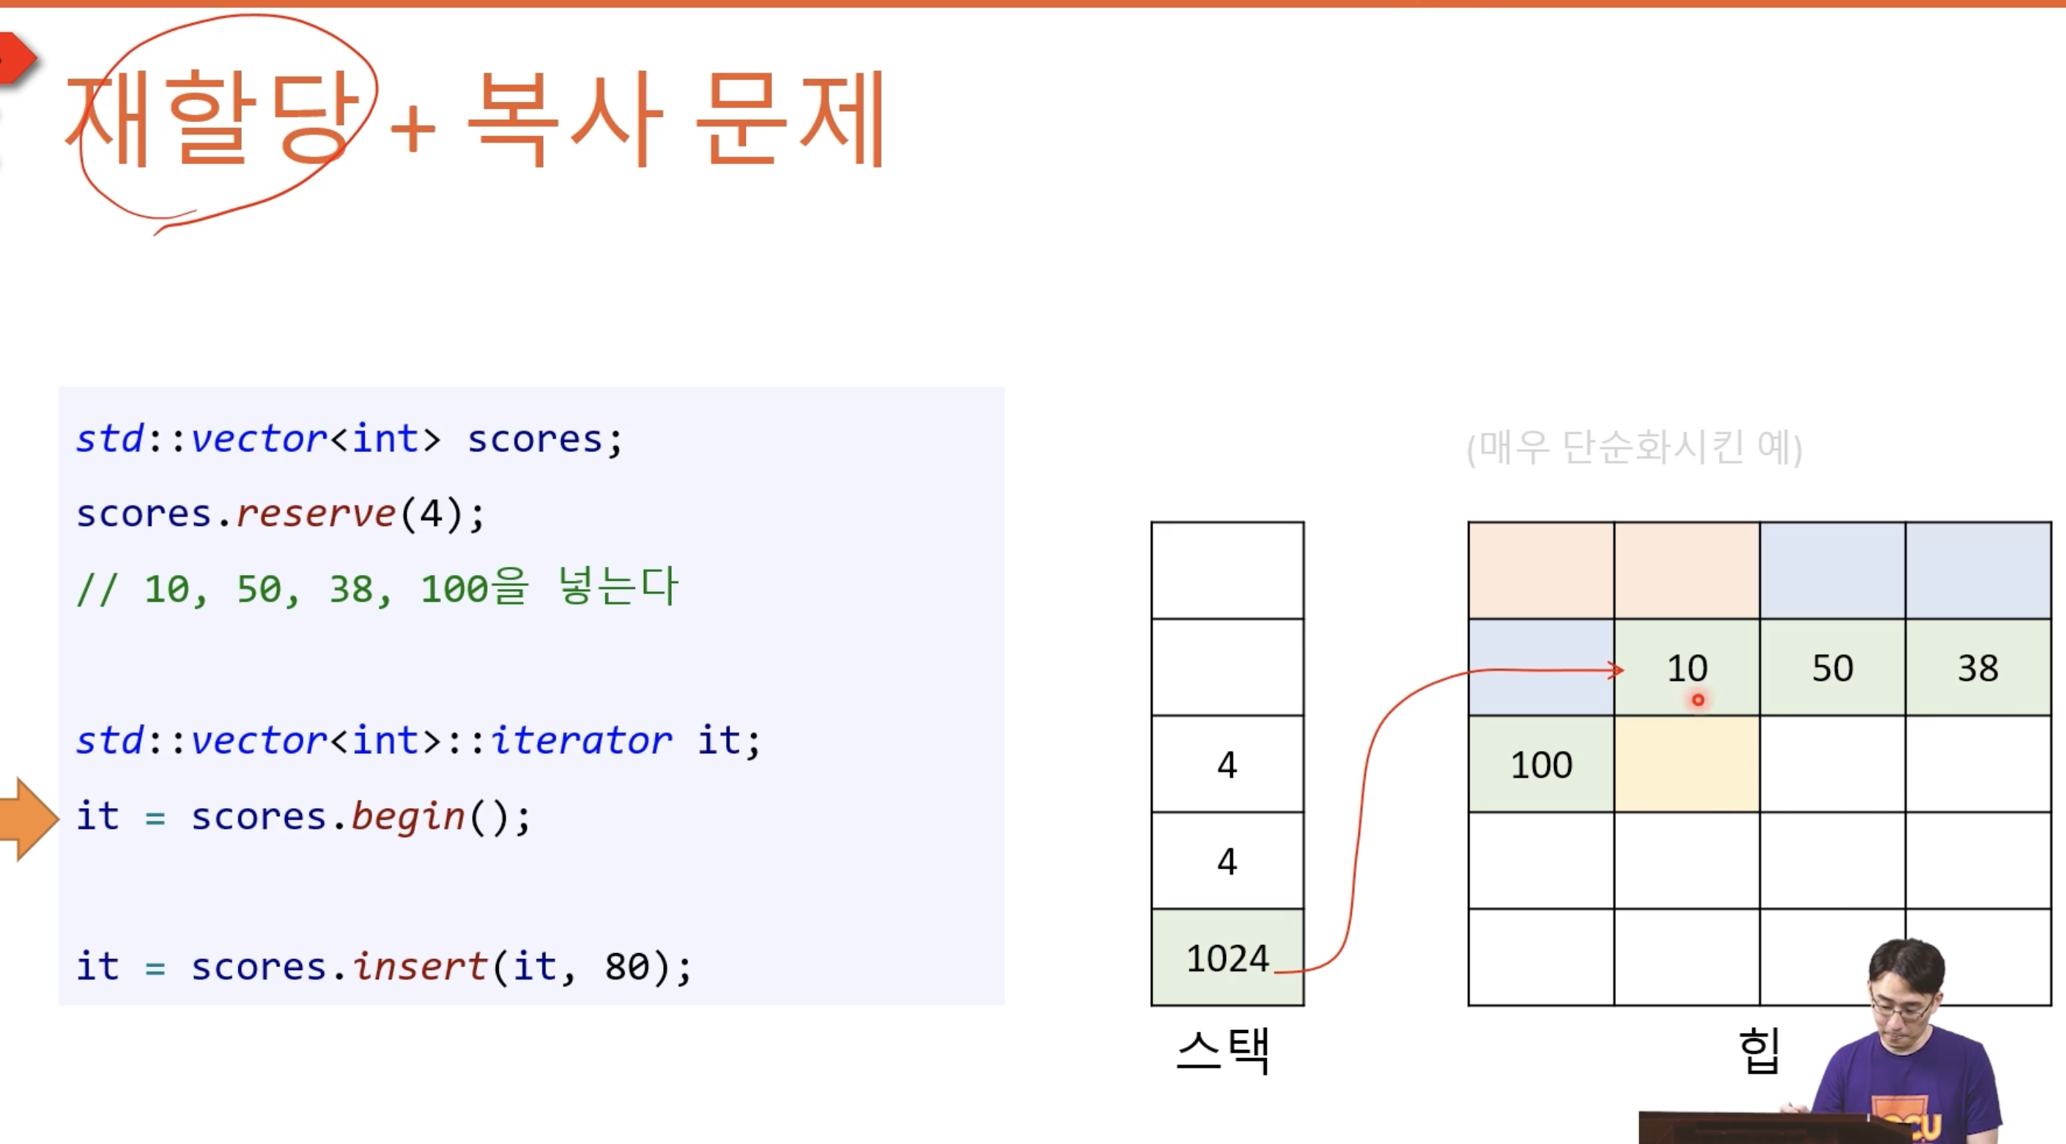Click the yellow highlighted heap cell

[x=1686, y=764]
